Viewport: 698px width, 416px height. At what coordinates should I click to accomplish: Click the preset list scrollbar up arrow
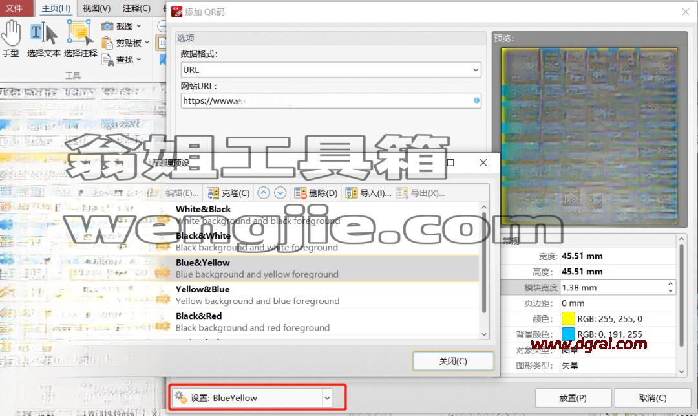click(x=484, y=207)
